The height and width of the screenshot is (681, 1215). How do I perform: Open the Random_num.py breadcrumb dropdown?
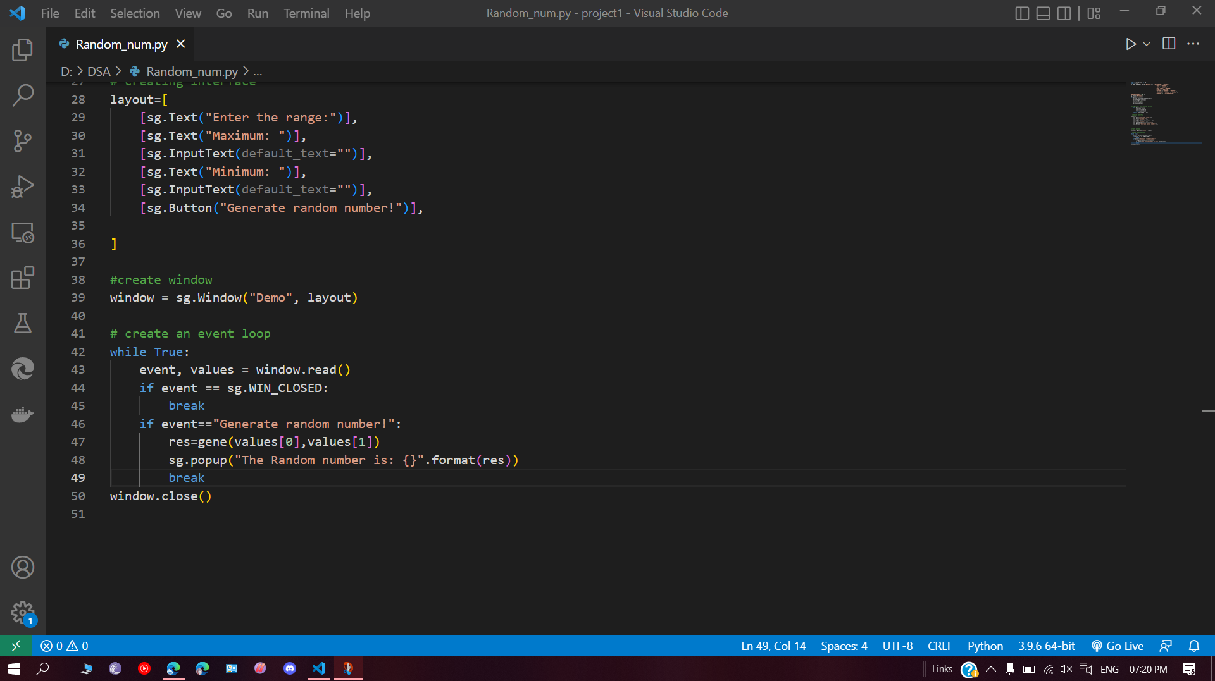(x=192, y=71)
